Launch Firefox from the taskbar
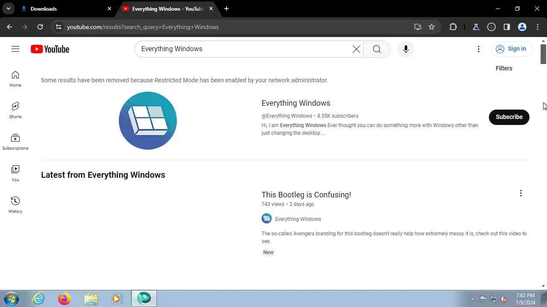 coord(65,298)
